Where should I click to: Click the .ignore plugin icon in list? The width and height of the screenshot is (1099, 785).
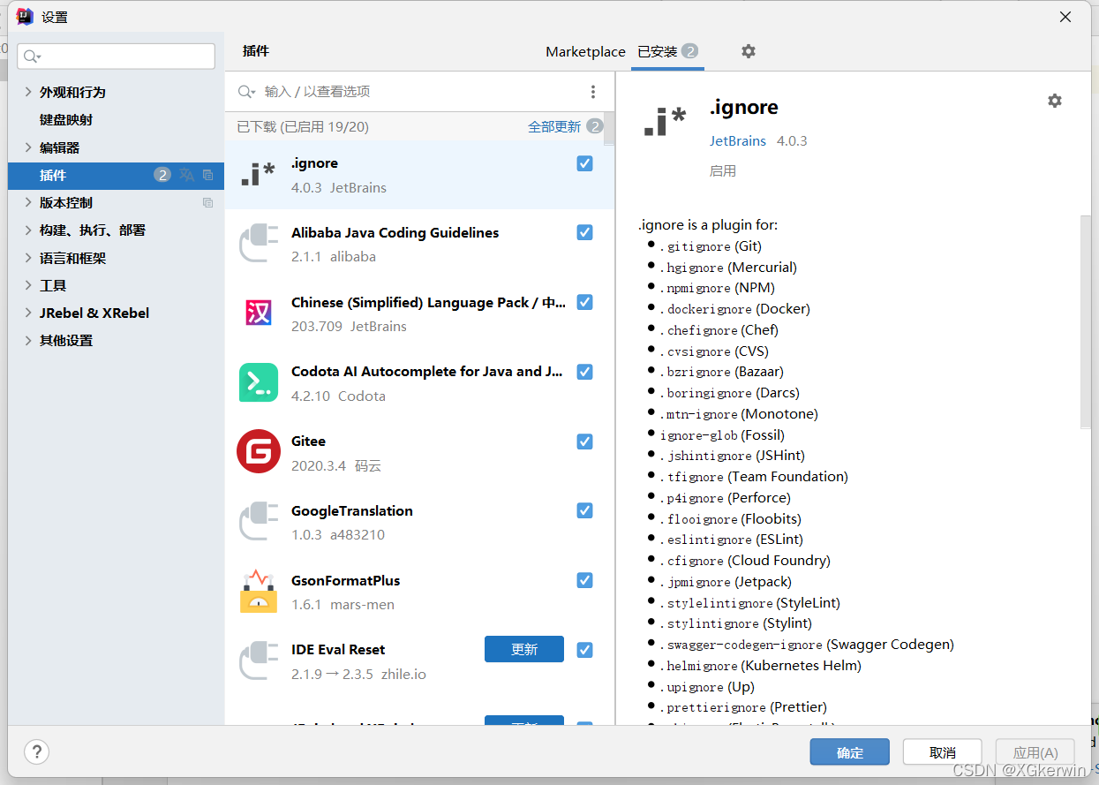258,174
